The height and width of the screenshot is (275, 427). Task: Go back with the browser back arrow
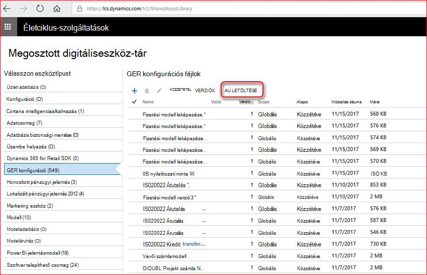[7, 8]
